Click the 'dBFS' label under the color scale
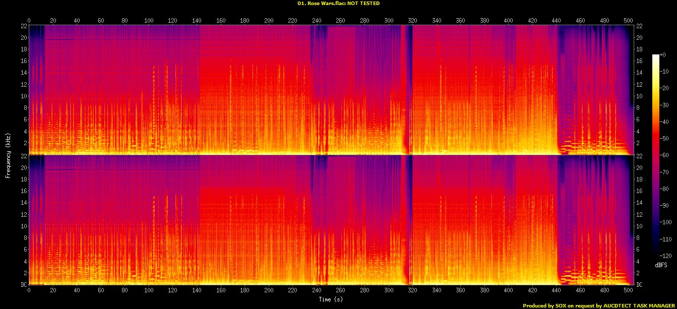This screenshot has height=309, width=677. pos(661,265)
